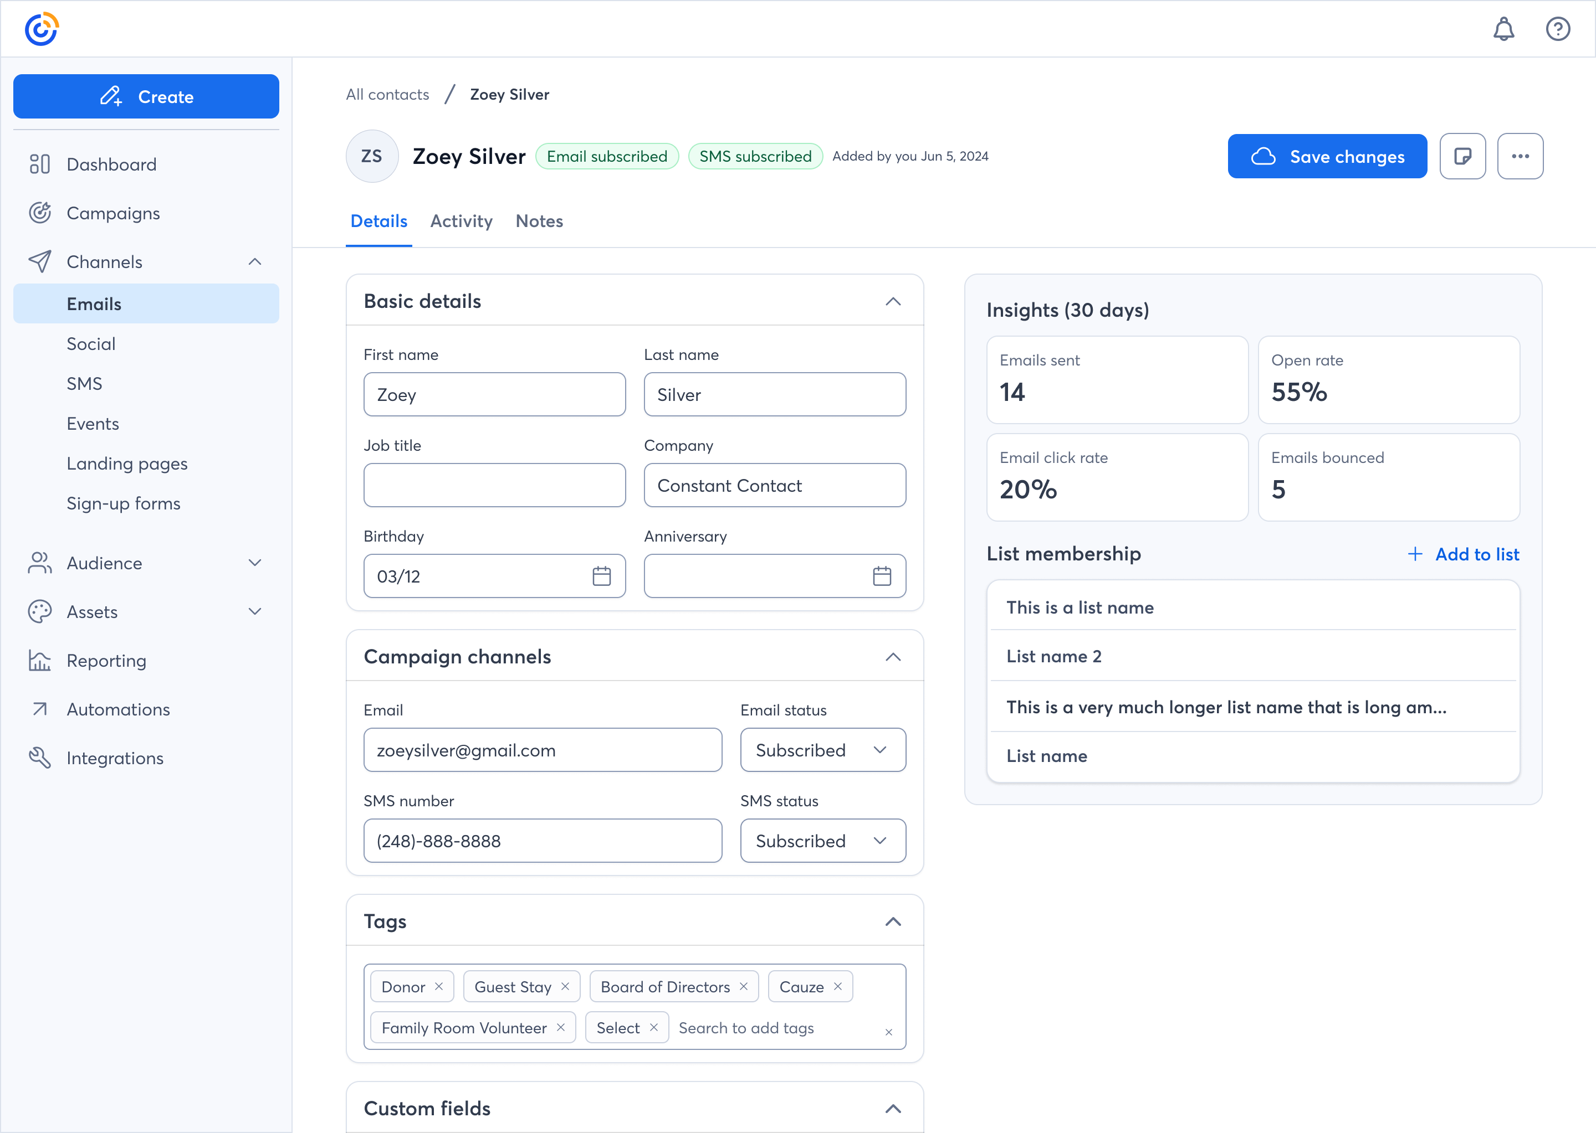Viewport: 1596px width, 1133px height.
Task: Click the Save changes button
Action: click(1327, 156)
